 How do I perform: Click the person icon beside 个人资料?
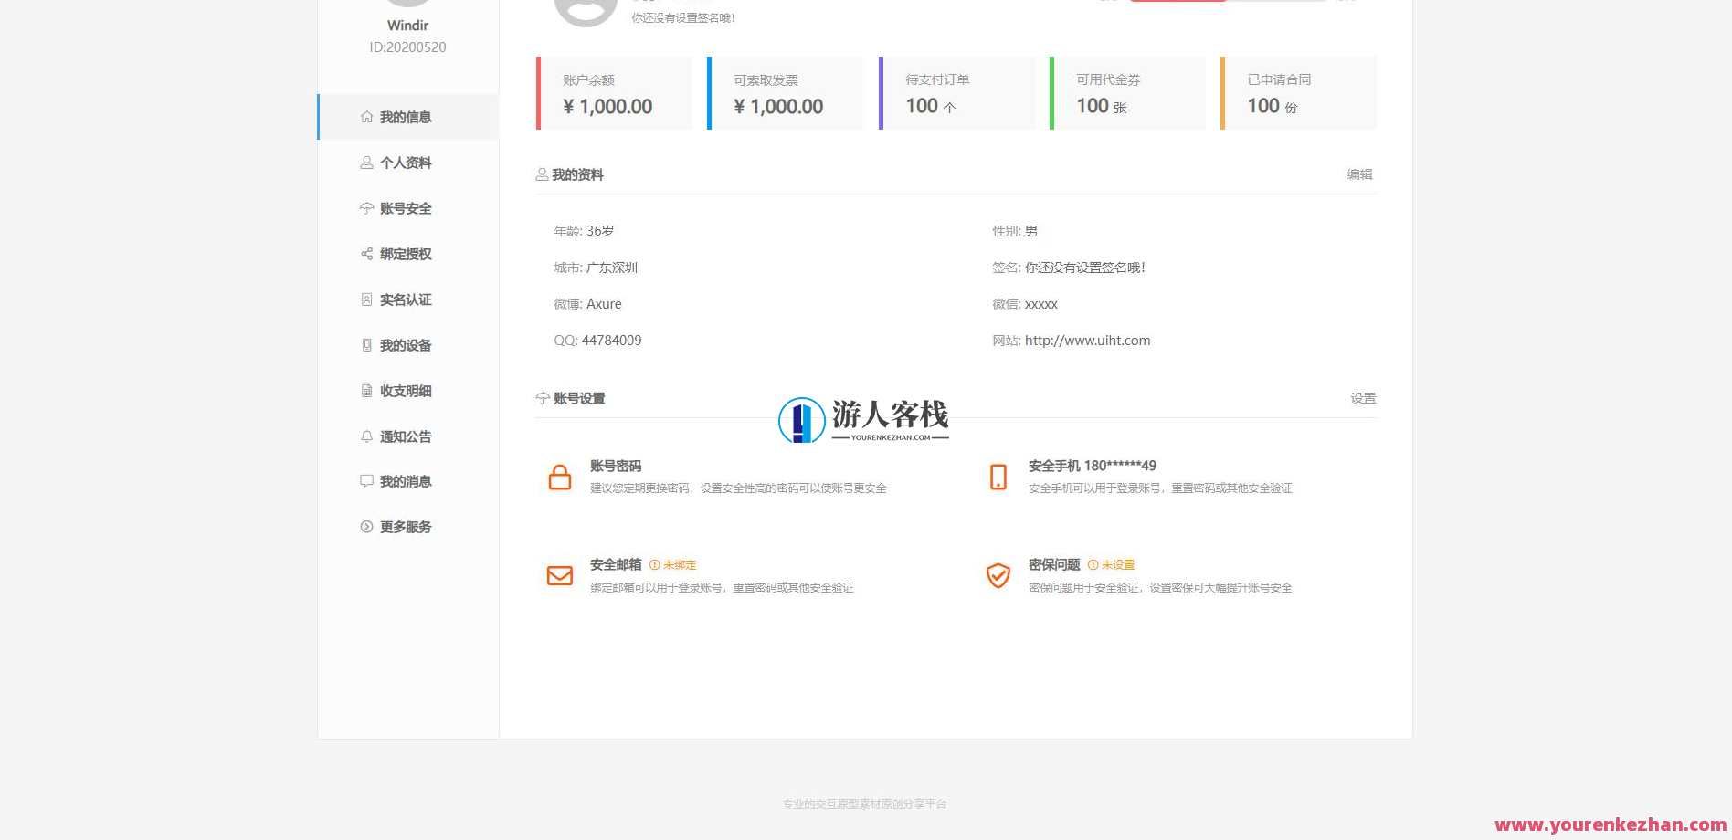(366, 163)
